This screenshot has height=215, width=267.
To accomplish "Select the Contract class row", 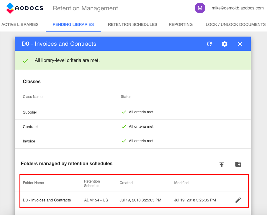I will coord(30,127).
